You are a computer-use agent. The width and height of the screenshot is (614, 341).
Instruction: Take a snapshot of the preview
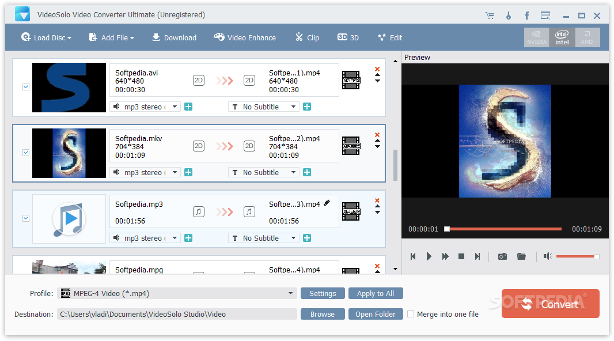point(502,256)
